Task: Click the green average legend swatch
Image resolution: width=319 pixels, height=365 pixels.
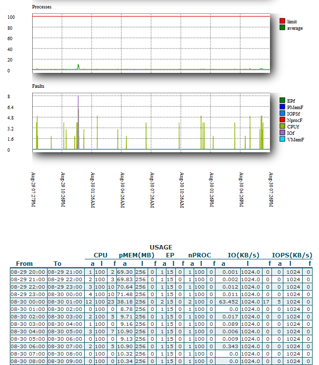Action: (282, 28)
